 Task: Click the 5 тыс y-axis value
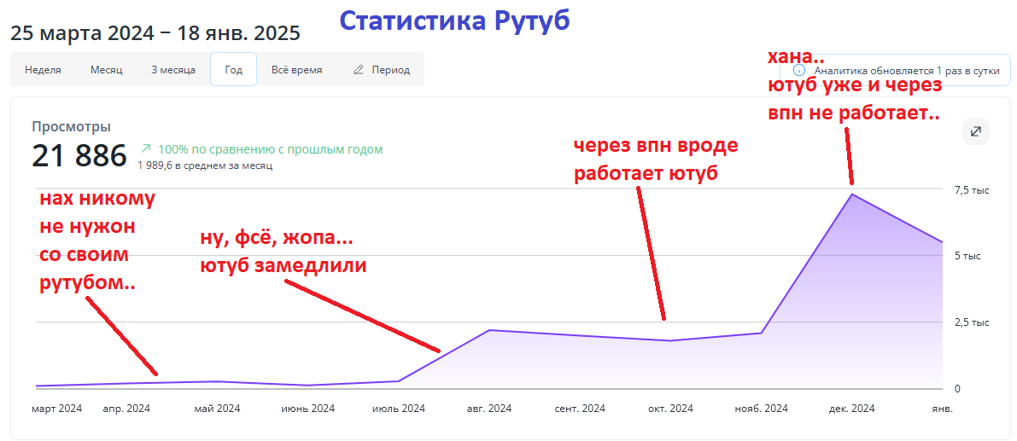(967, 256)
